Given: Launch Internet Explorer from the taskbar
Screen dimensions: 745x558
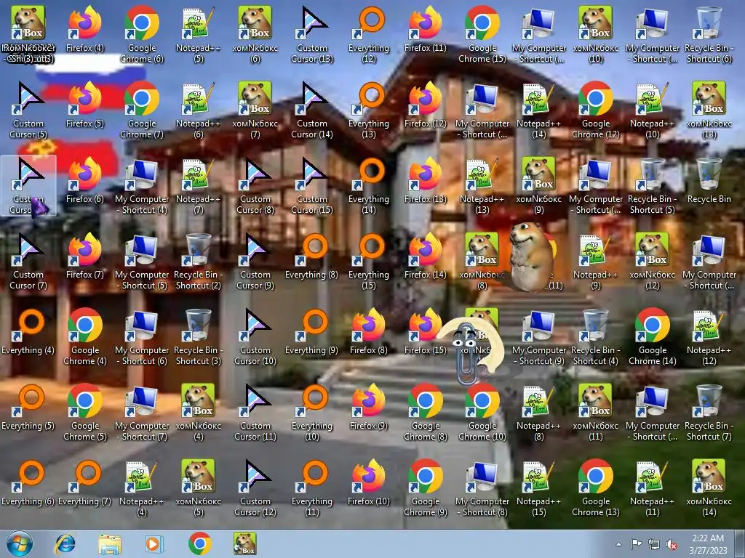Looking at the screenshot, I should pos(65,543).
